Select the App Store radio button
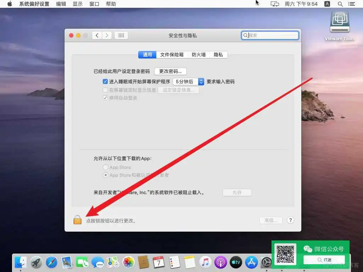This screenshot has height=272, width=363. (x=106, y=167)
